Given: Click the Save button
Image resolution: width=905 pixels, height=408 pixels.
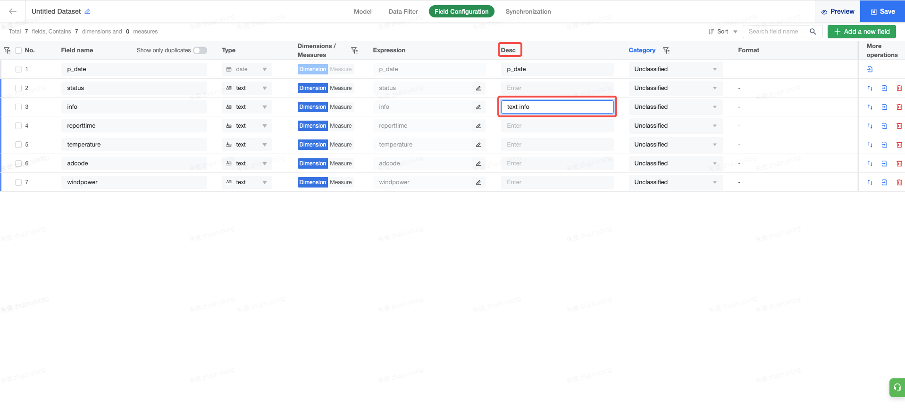Looking at the screenshot, I should [x=882, y=11].
